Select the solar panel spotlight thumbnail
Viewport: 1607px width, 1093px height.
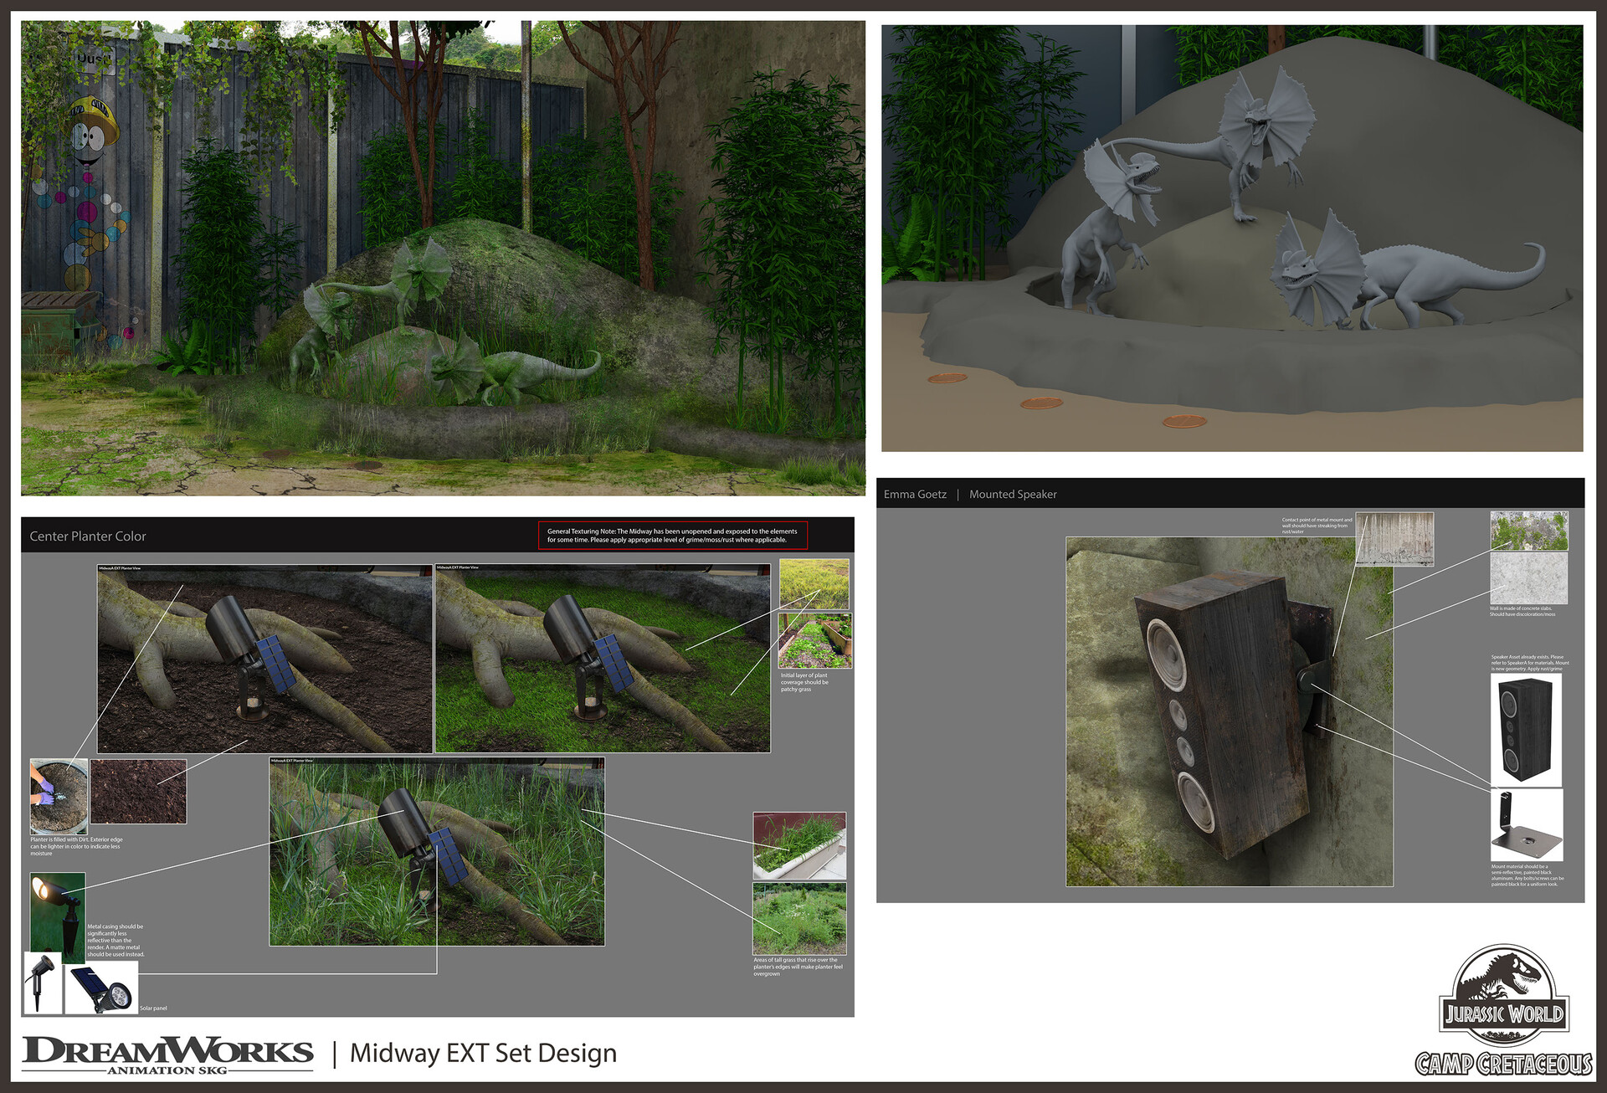[101, 988]
